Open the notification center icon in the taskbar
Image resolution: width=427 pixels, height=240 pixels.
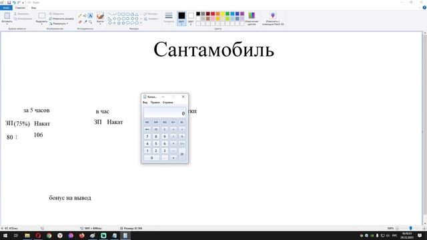420,235
